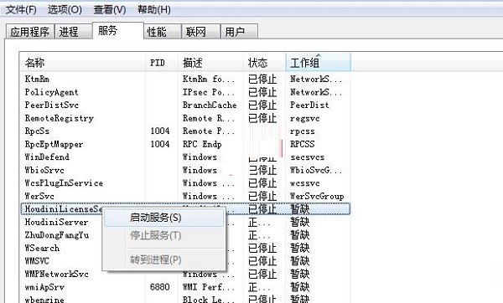503x303 pixels.
Task: Select the WinDefend service row
Action: tap(185, 157)
